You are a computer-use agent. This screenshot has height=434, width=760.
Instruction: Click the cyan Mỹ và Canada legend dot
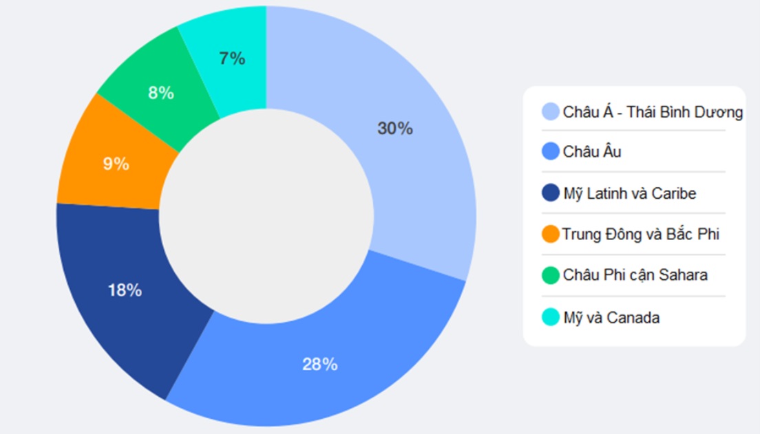551,317
